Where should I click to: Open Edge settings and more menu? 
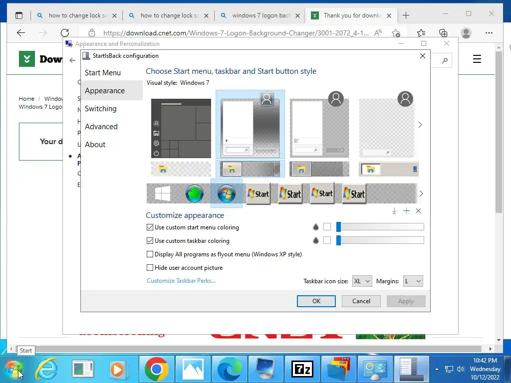click(489, 33)
